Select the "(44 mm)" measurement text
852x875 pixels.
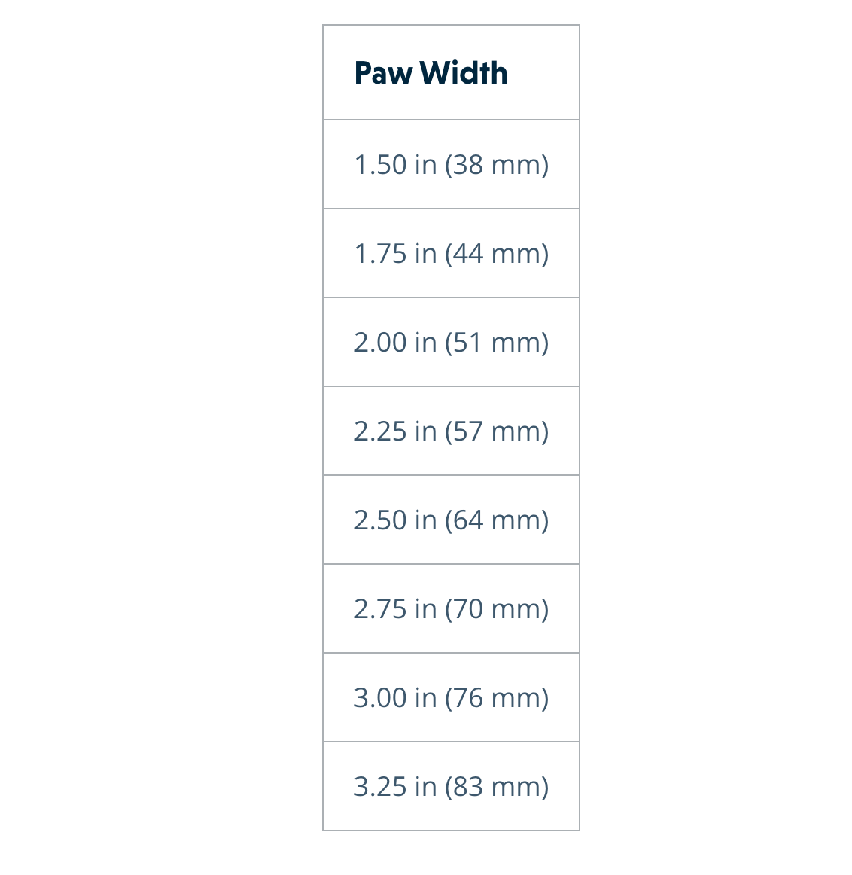497,254
